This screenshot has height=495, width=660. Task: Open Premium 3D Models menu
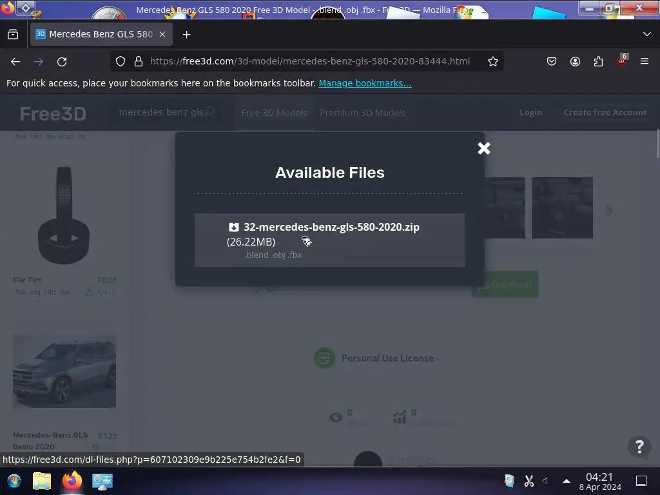click(x=362, y=112)
